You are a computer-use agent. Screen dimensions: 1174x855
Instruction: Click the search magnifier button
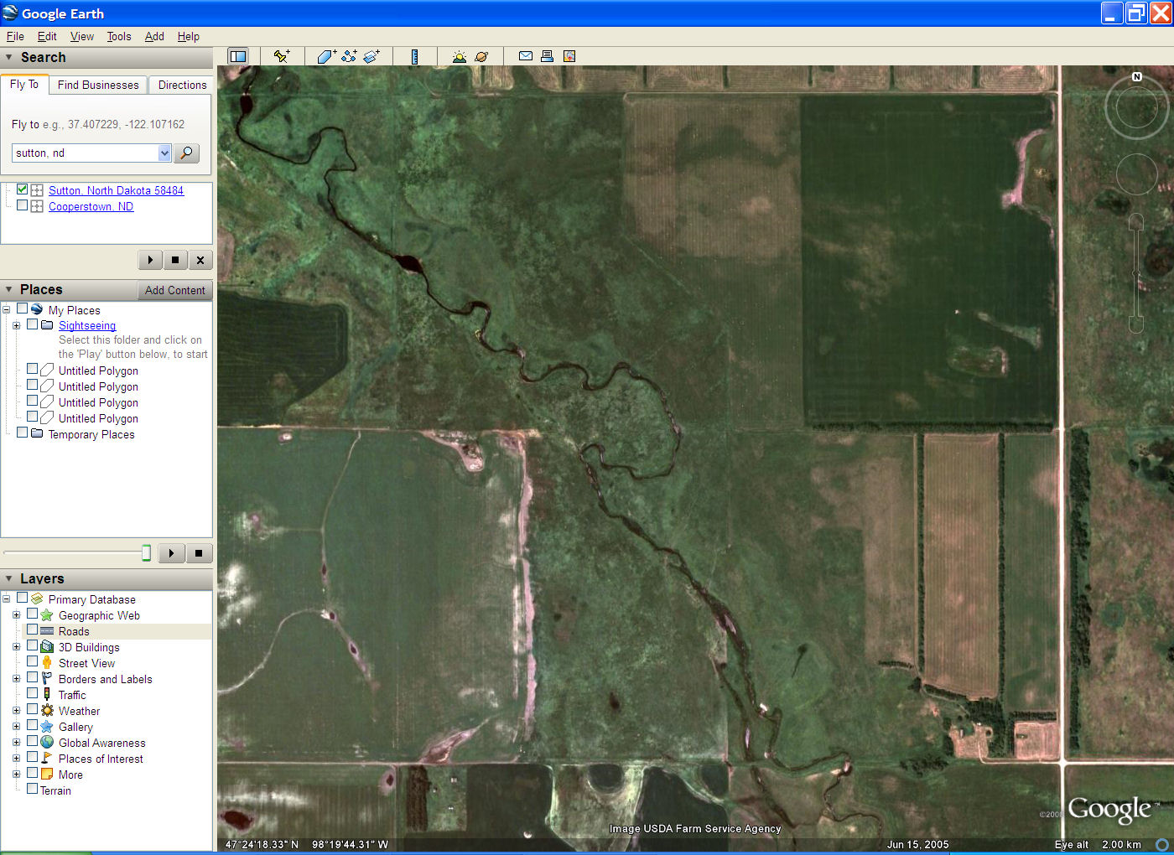[186, 153]
